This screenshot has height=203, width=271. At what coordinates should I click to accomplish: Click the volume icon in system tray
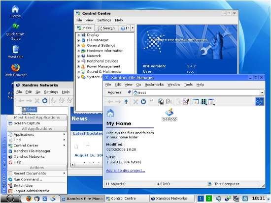coord(218,199)
